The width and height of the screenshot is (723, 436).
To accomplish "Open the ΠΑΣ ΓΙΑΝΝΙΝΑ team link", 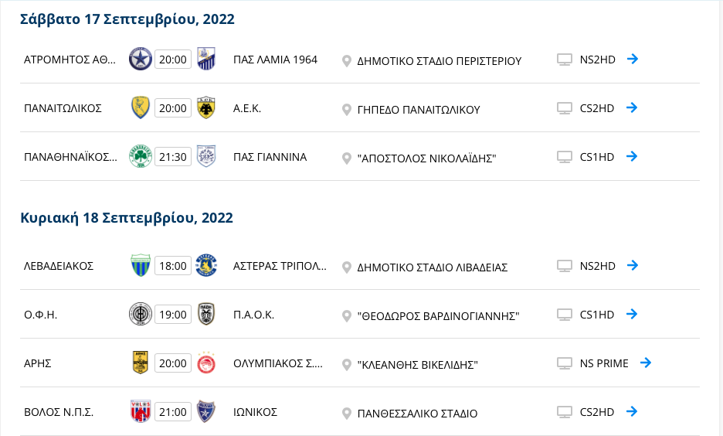I will [270, 157].
